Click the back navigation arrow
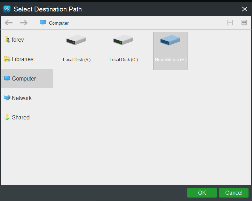This screenshot has height=201, width=252. point(9,23)
